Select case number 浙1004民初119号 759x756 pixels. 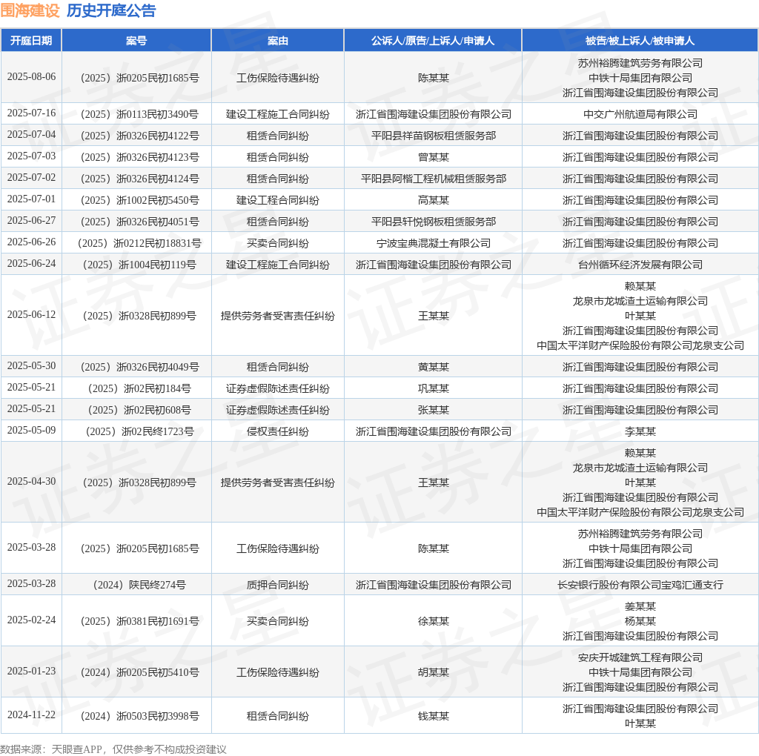pos(139,265)
